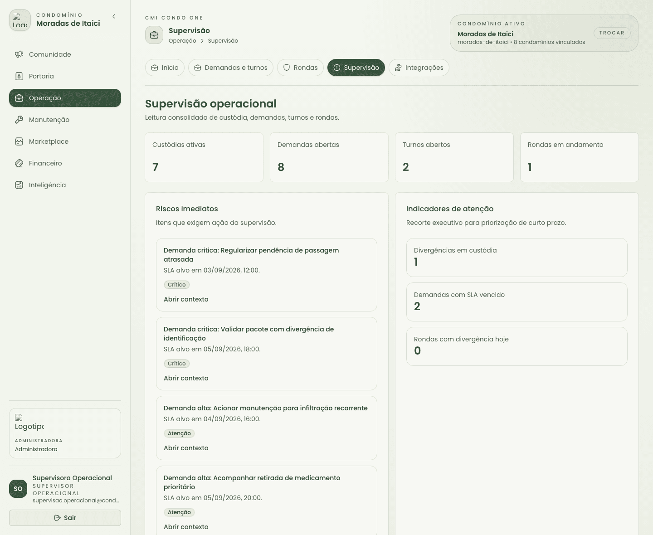Image resolution: width=653 pixels, height=535 pixels.
Task: Click the Portaria door icon in sidebar
Action: click(19, 76)
